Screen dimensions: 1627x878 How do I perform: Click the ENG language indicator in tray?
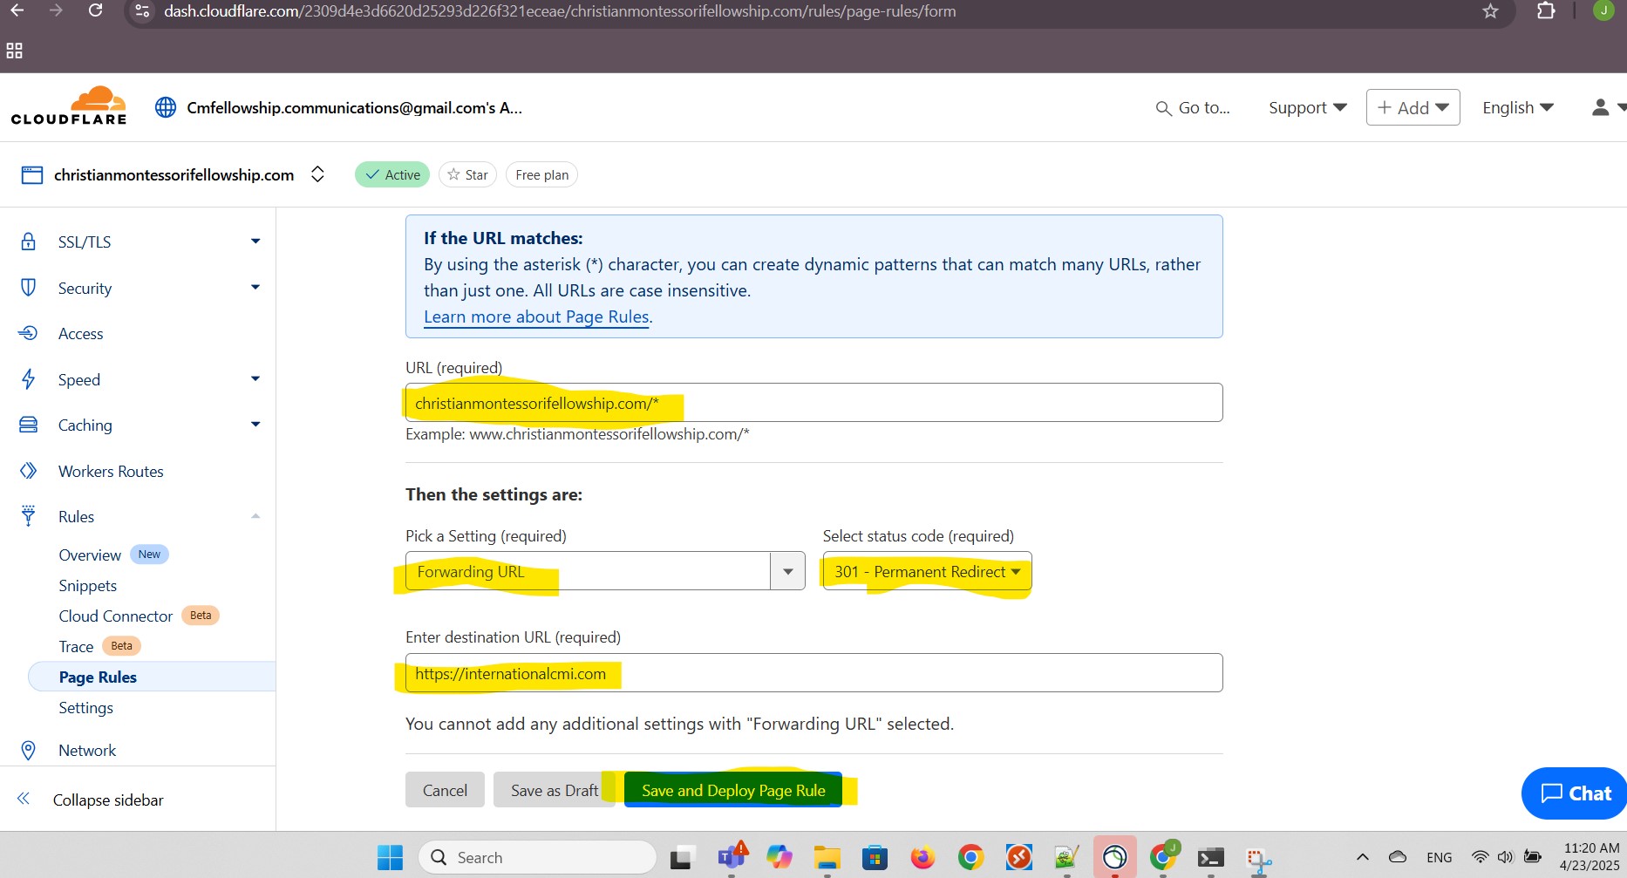1440,858
